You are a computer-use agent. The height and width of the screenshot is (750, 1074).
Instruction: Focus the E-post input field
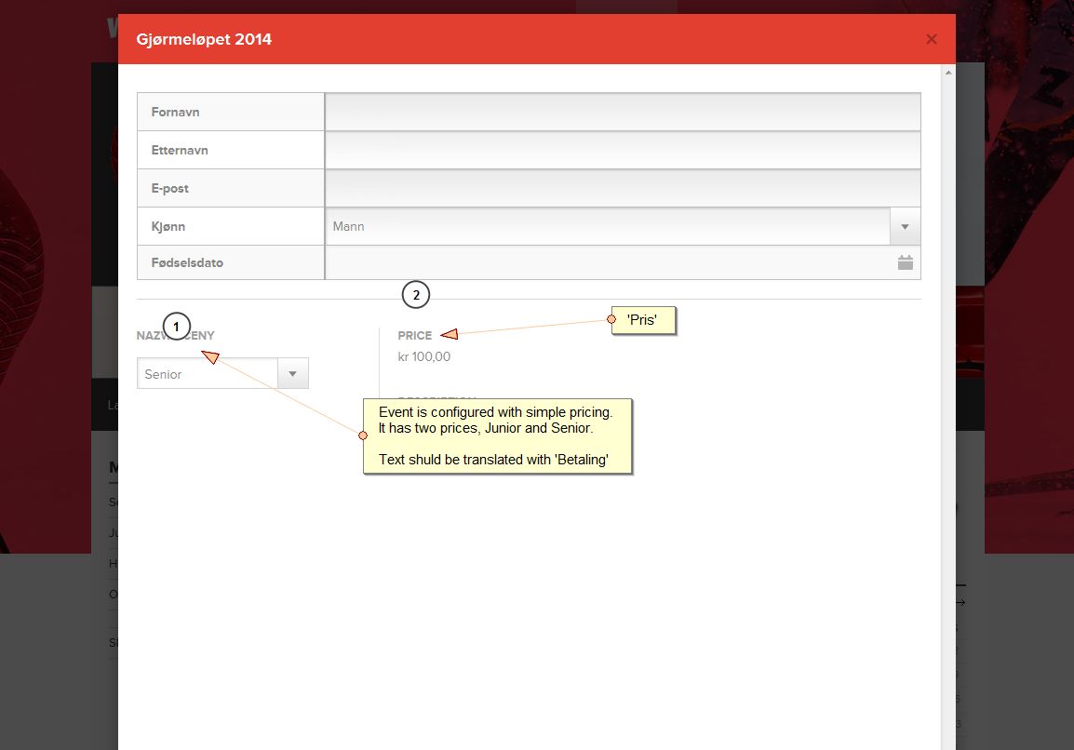pyautogui.click(x=623, y=188)
